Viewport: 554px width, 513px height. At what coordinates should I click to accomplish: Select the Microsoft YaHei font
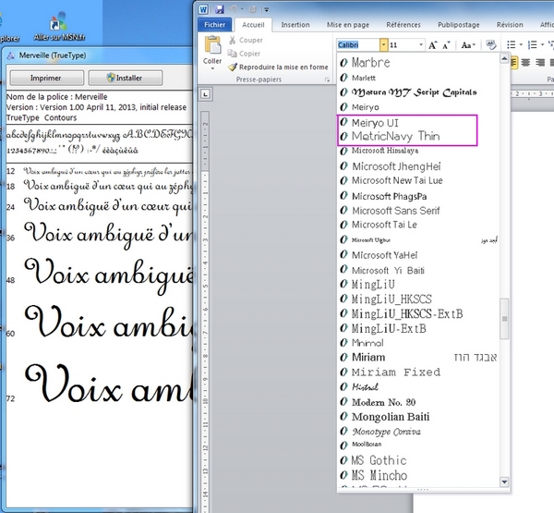pos(418,255)
